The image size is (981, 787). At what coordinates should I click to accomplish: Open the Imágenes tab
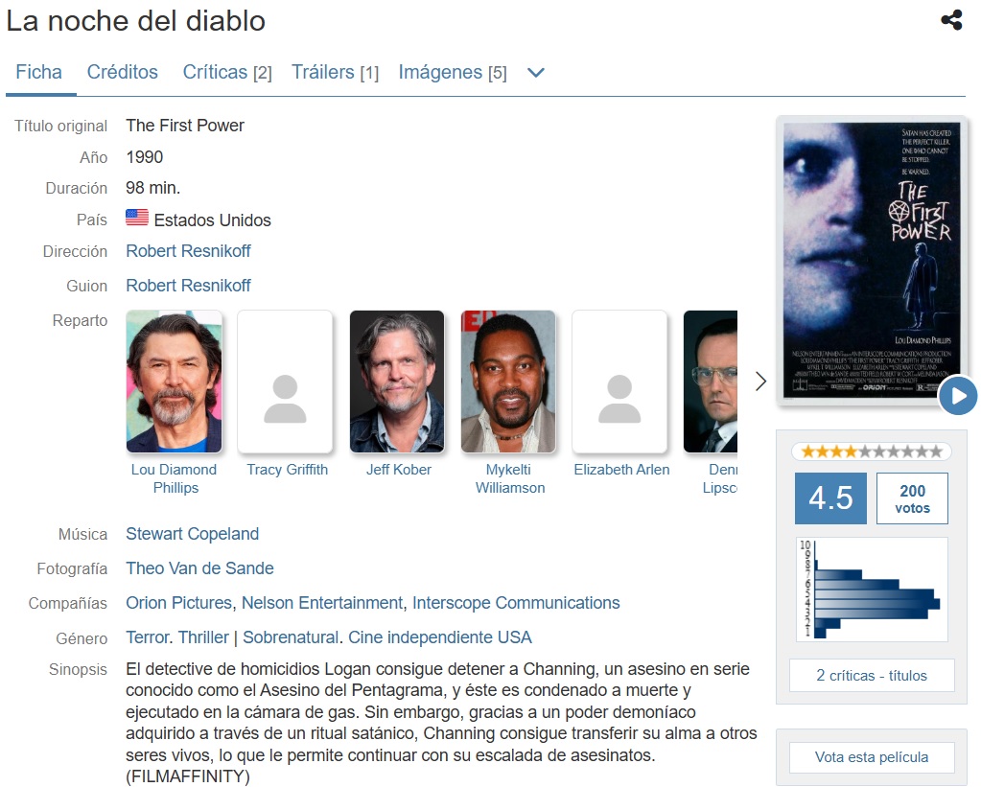pos(453,72)
